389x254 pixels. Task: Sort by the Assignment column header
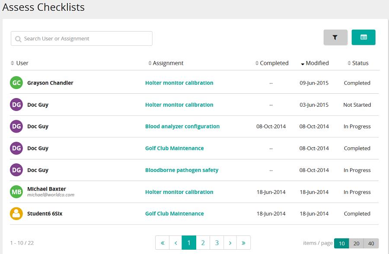coord(166,63)
